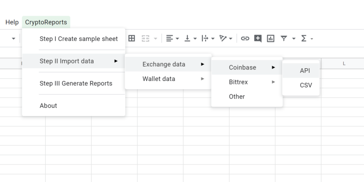
Task: Click the Horizontal align icon
Action: (170, 38)
